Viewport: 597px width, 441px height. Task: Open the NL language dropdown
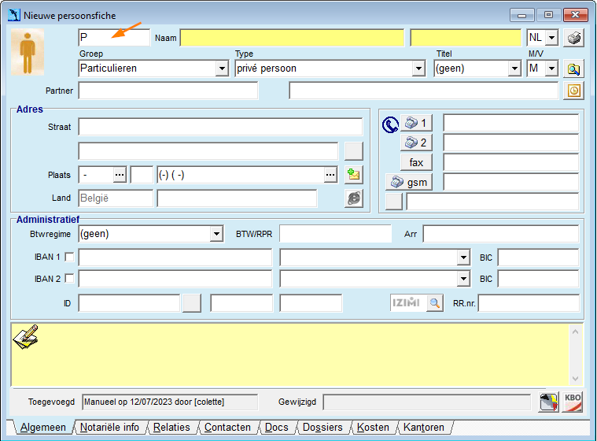tap(551, 38)
